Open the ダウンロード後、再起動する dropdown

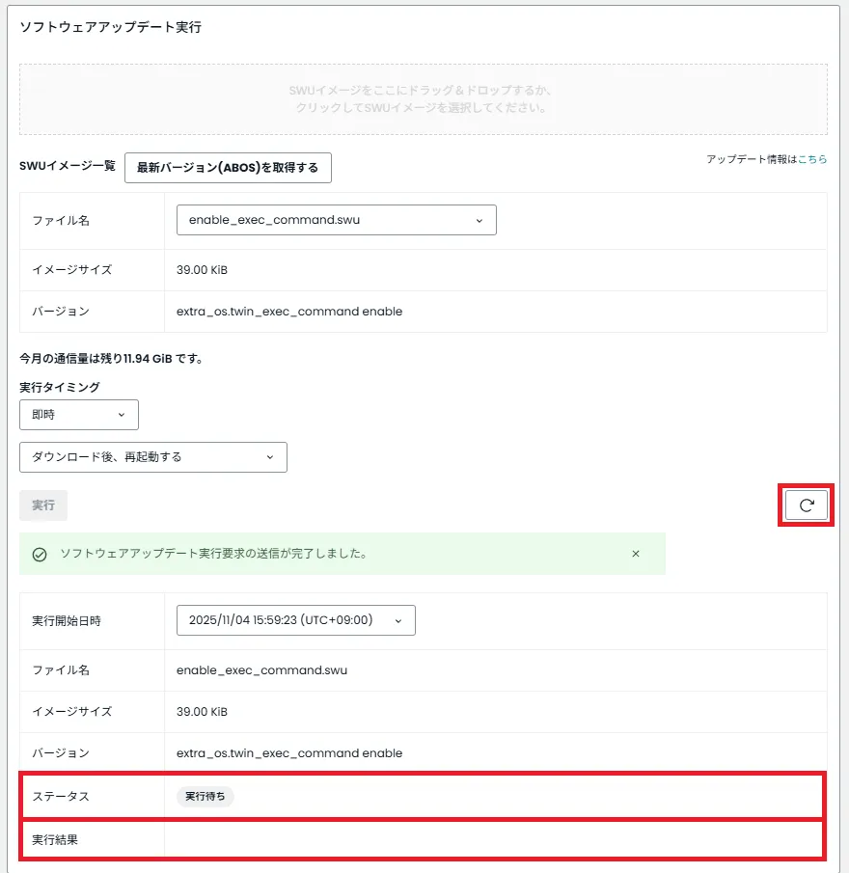pos(152,457)
